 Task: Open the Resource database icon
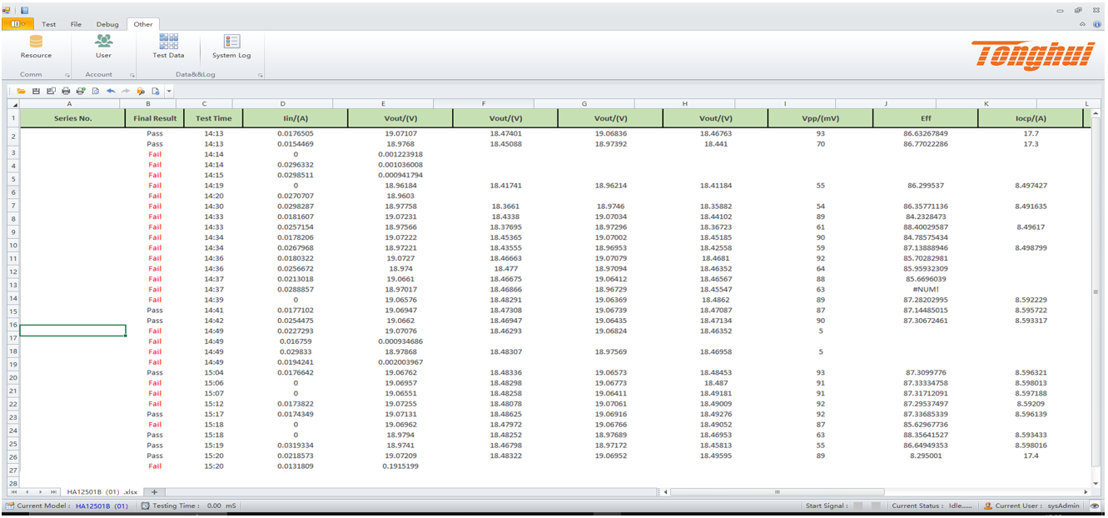(36, 42)
